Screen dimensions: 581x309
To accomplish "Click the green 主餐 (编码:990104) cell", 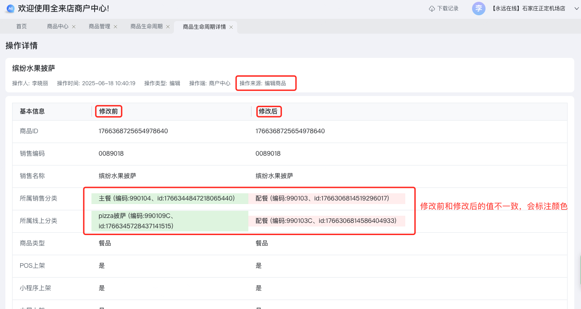I will pos(170,198).
